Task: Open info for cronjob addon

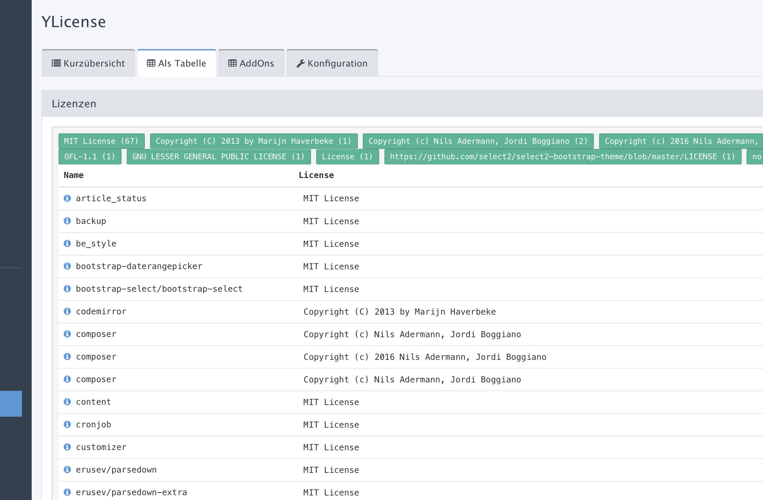Action: tap(67, 424)
